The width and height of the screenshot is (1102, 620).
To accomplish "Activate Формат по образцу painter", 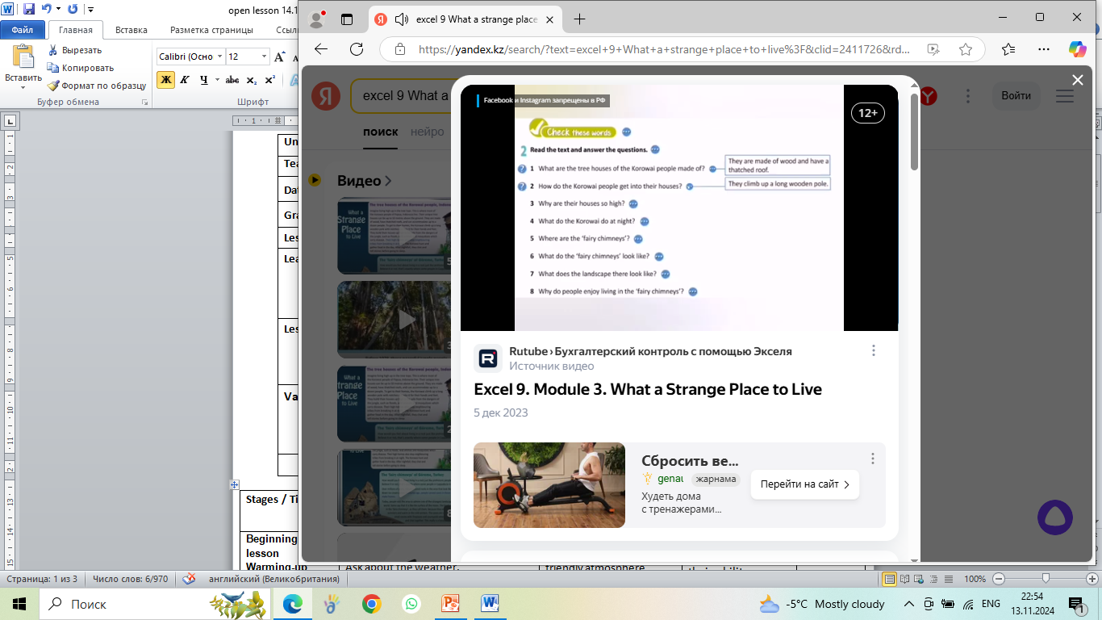I will point(97,85).
